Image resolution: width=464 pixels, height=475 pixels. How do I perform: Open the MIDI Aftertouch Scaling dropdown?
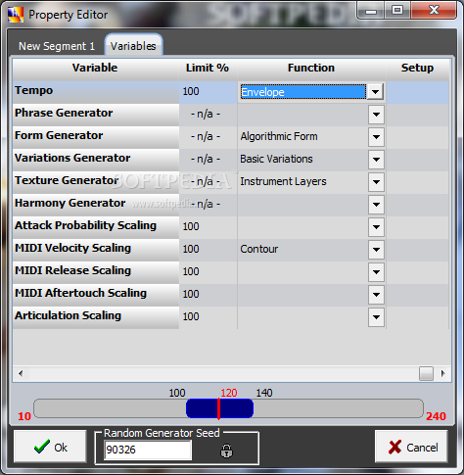point(376,295)
